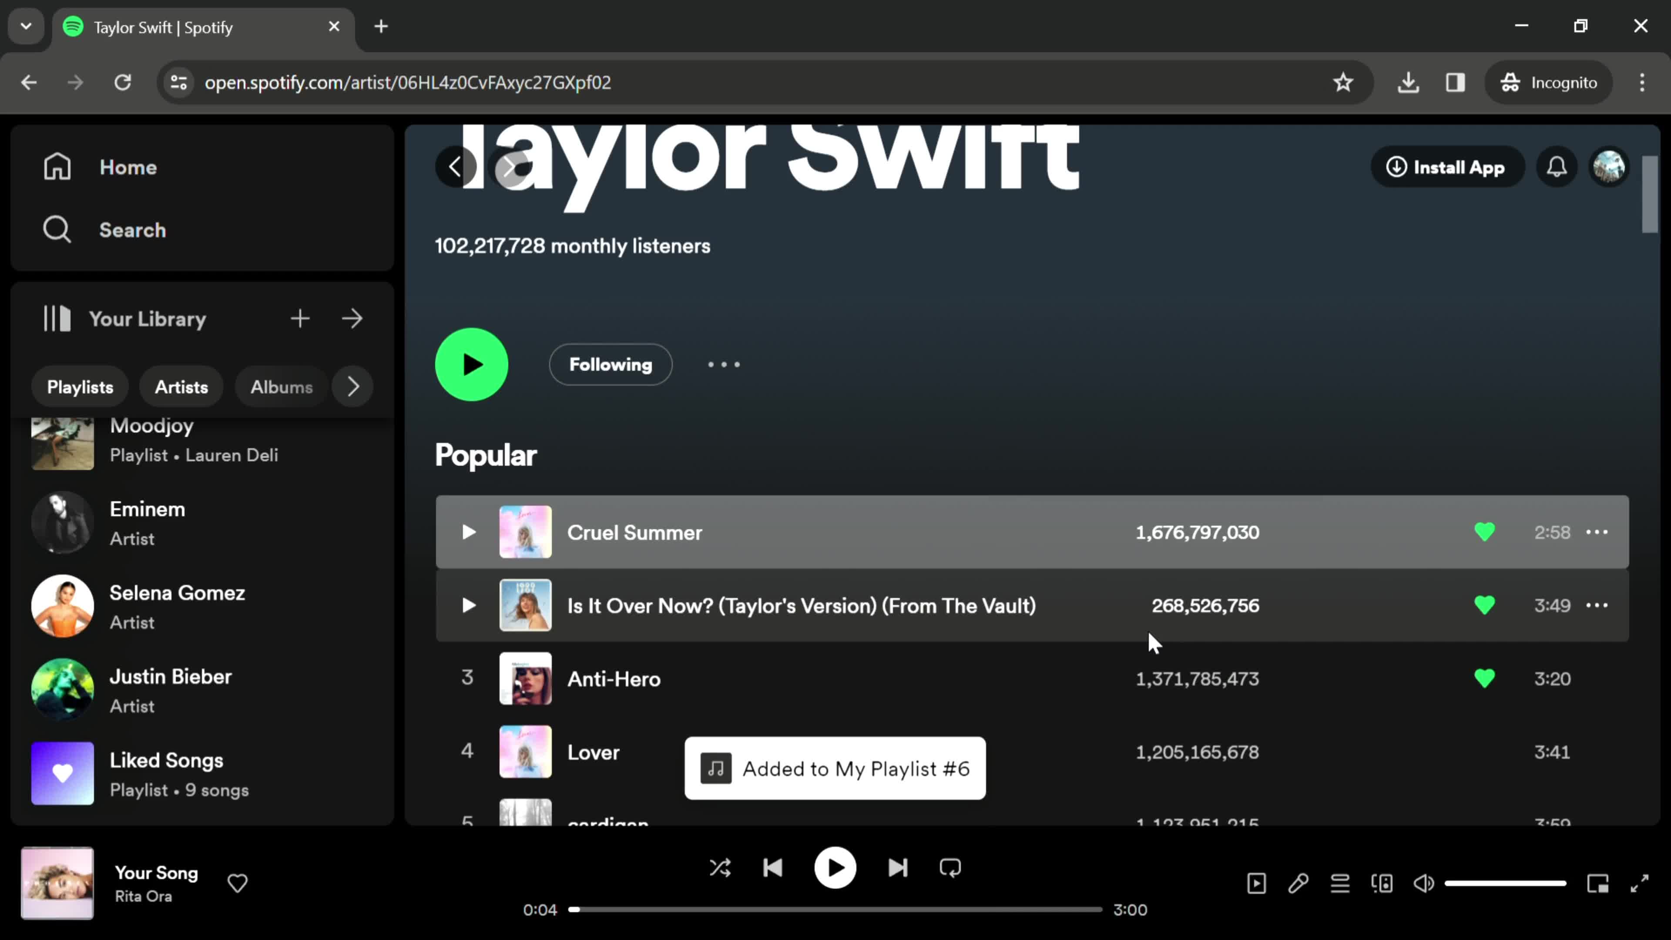Go forward with the in-app forward chevron
Image resolution: width=1671 pixels, height=940 pixels.
[x=510, y=167]
